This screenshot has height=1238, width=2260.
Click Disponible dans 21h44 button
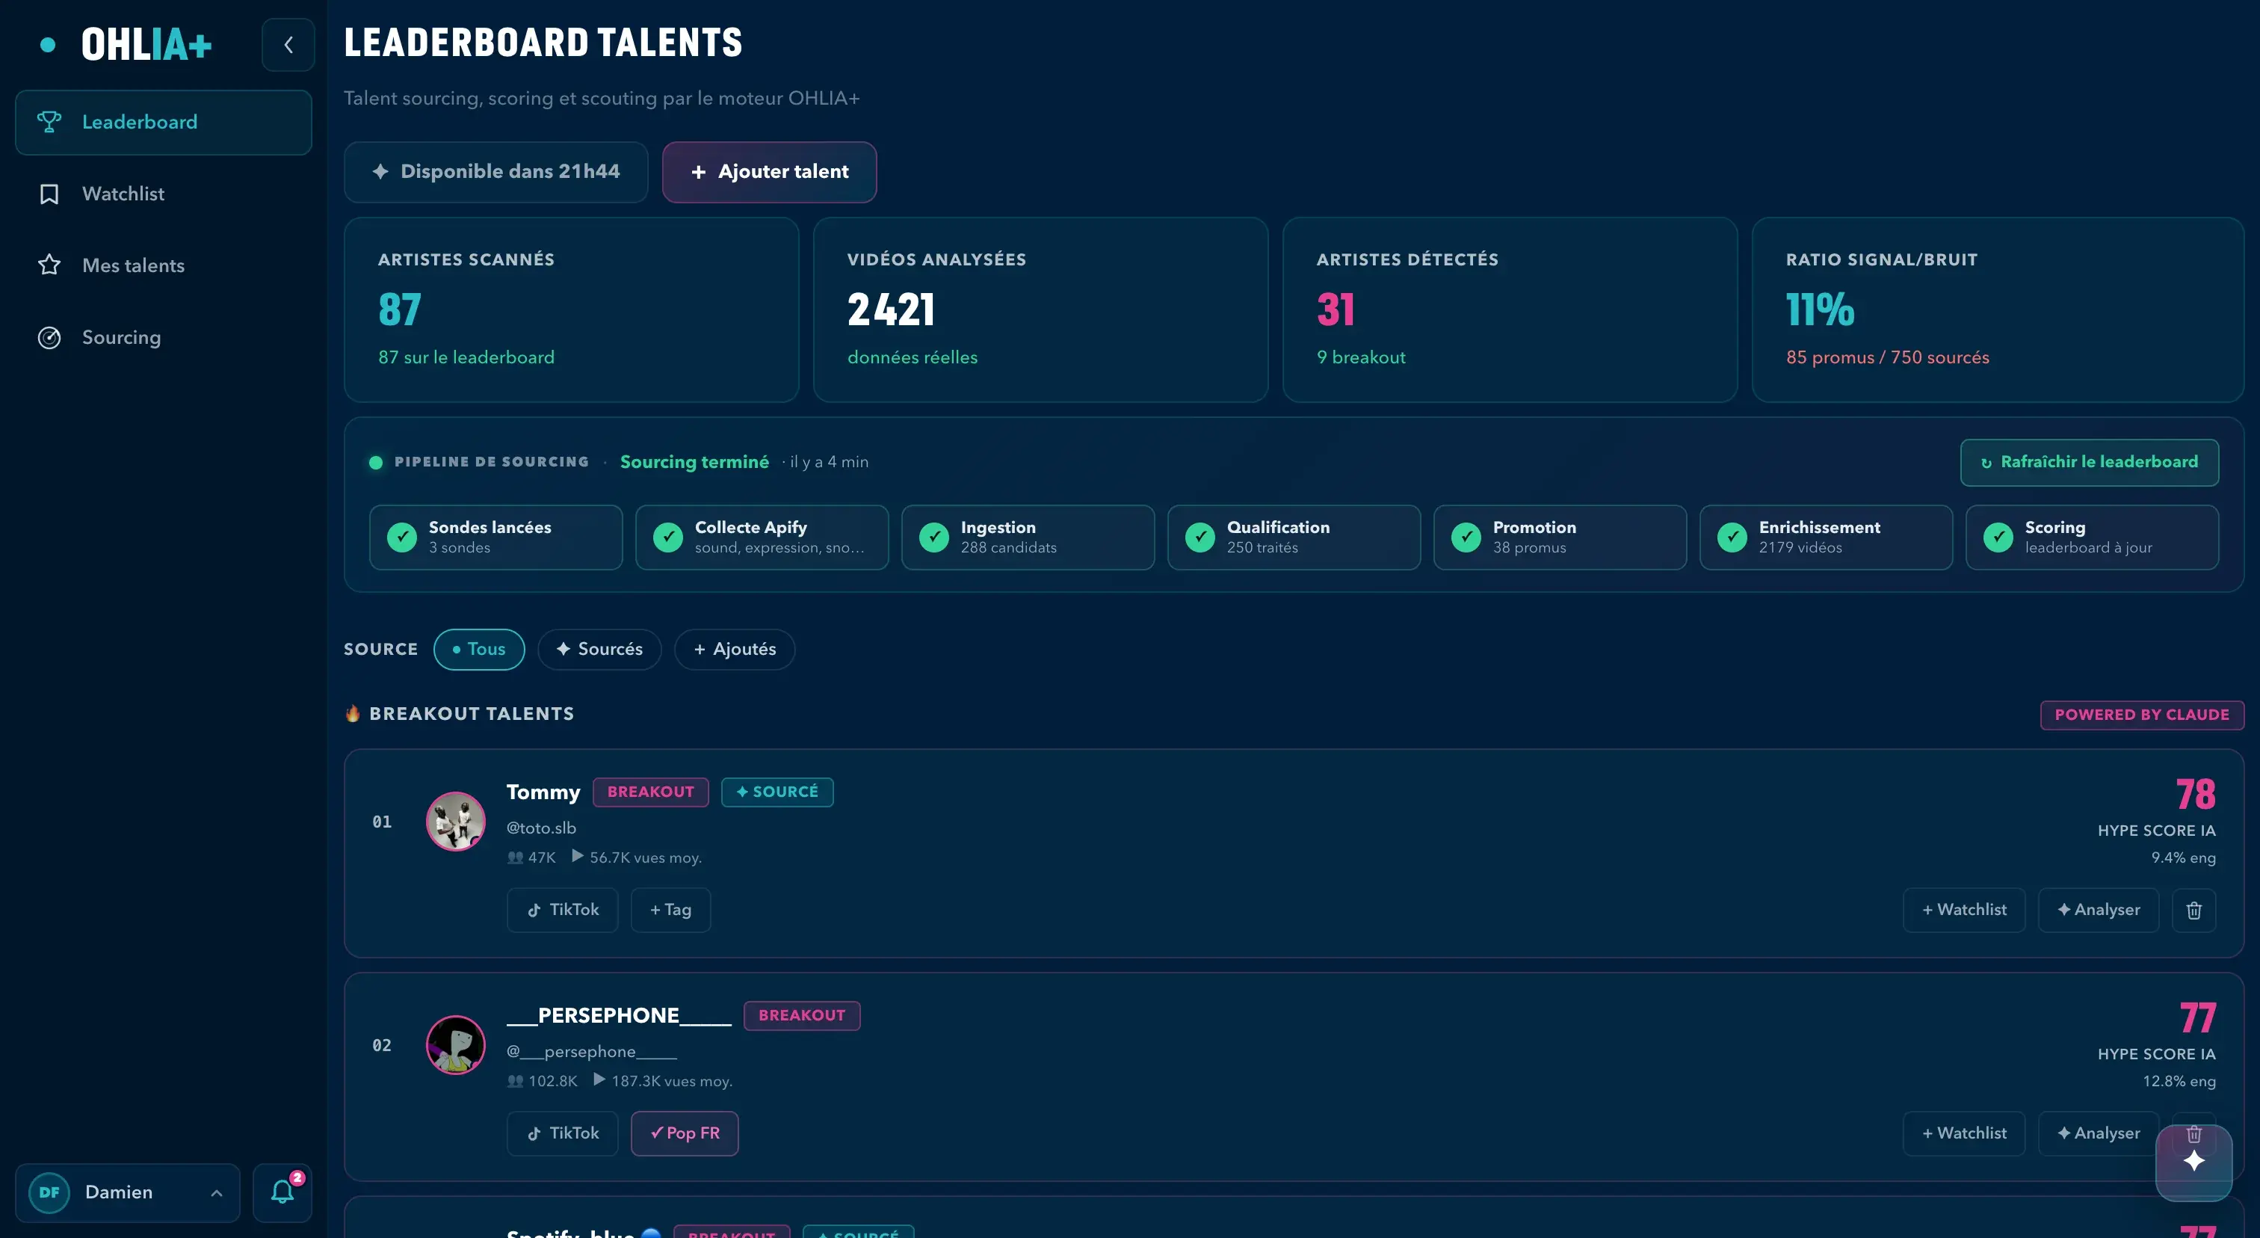[x=495, y=172]
